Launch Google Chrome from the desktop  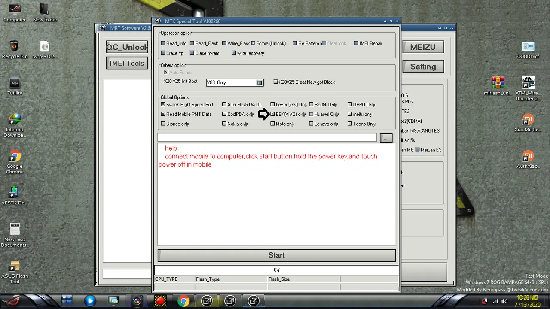click(x=15, y=162)
